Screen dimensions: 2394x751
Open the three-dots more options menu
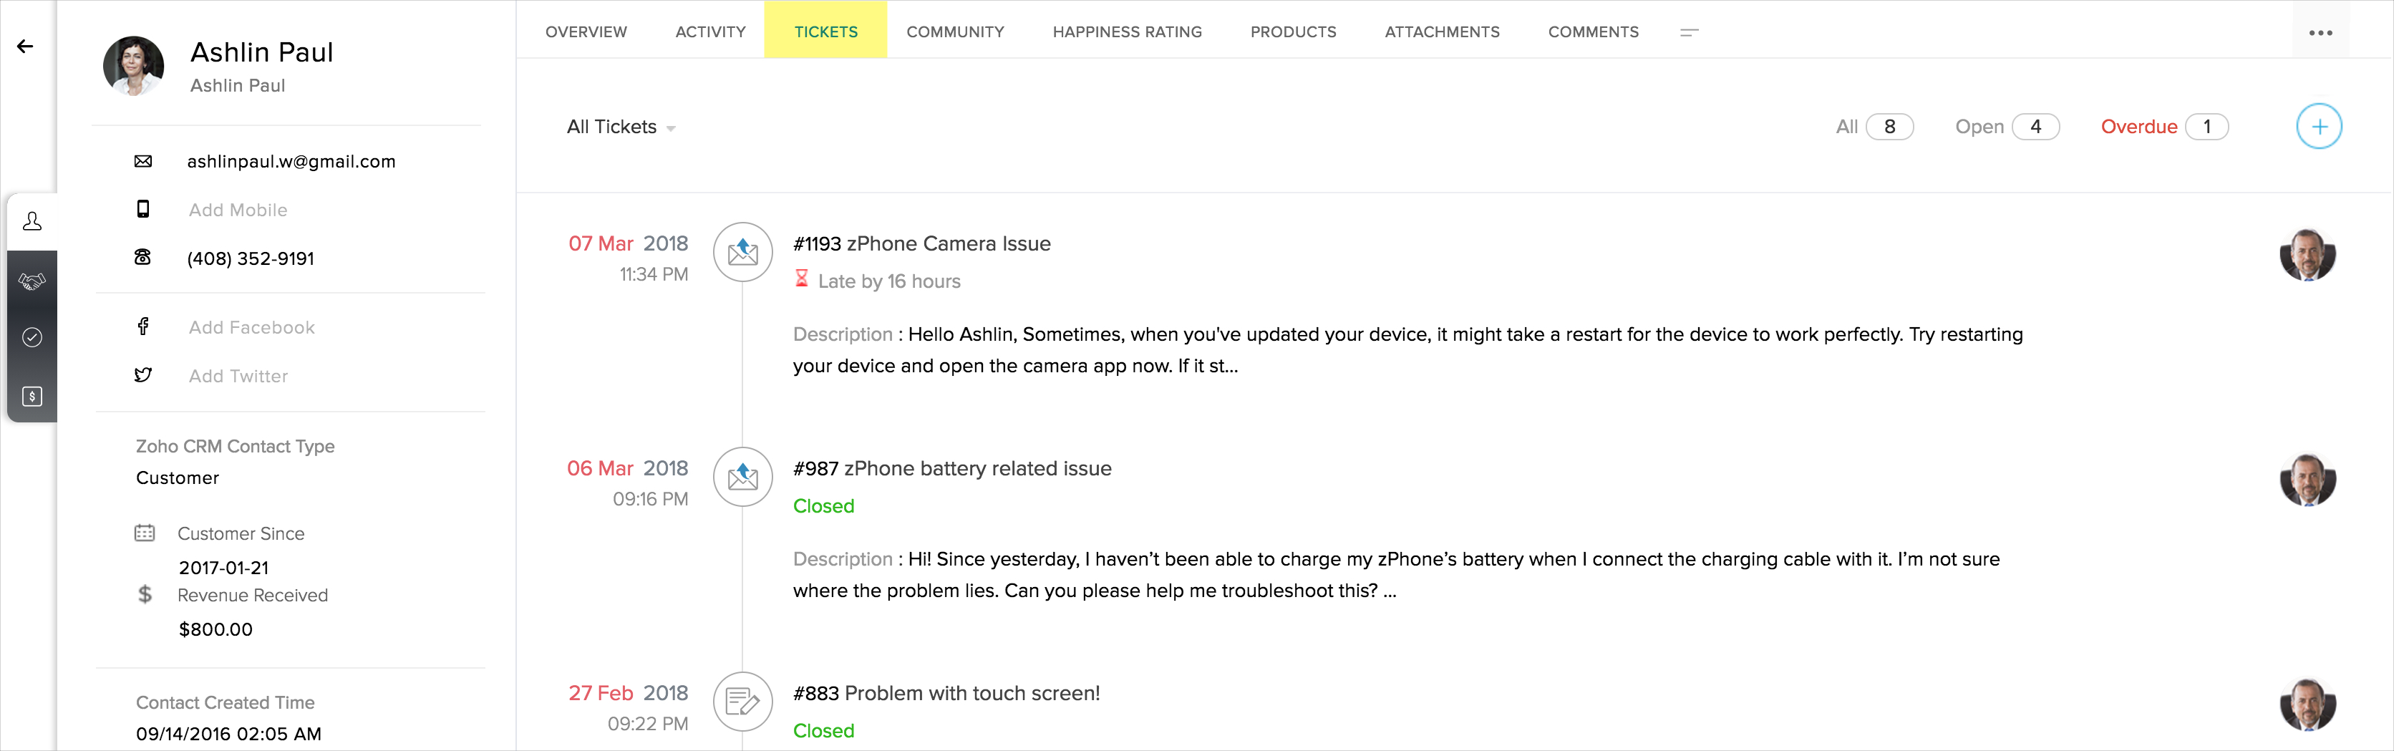click(2320, 32)
